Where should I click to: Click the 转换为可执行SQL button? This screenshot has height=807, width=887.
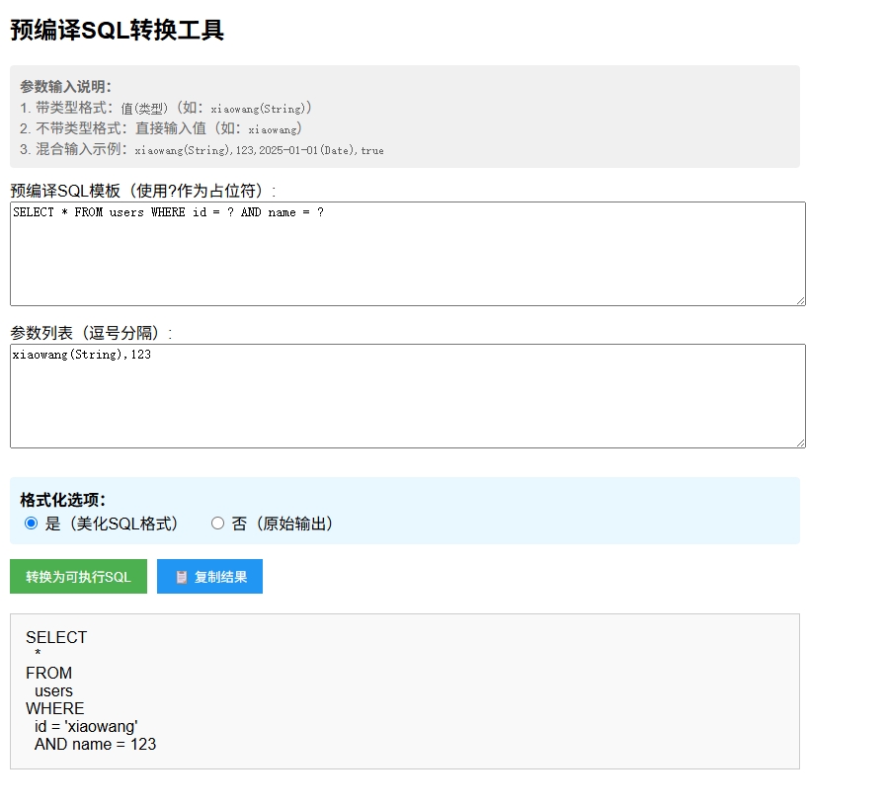(78, 576)
